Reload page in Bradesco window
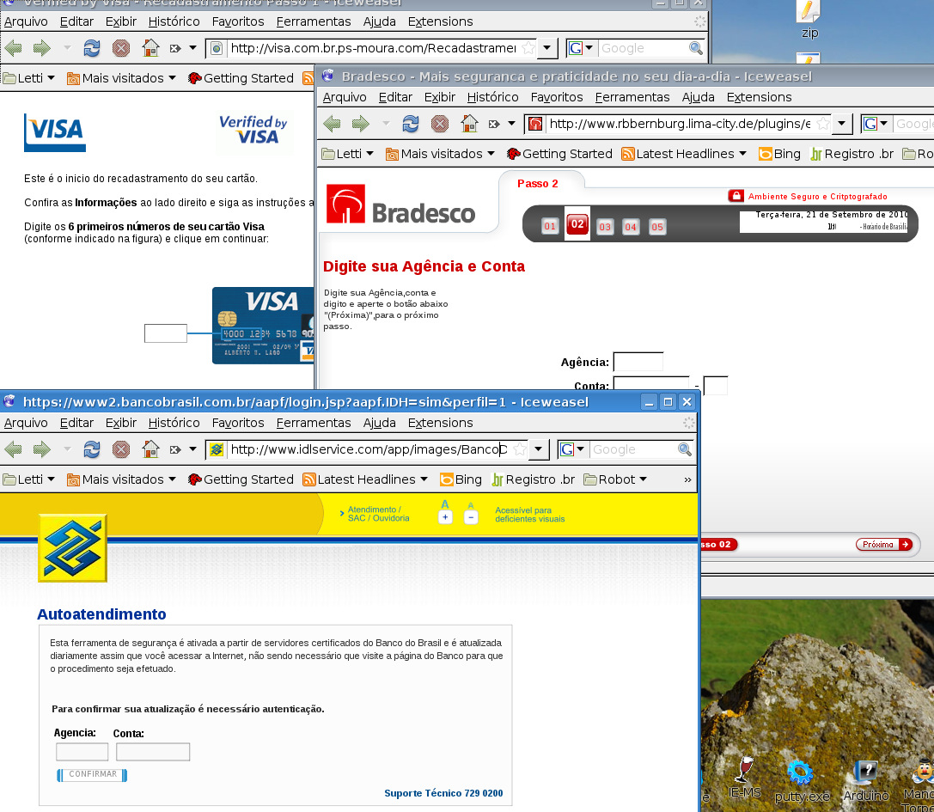934x812 pixels. 411,124
